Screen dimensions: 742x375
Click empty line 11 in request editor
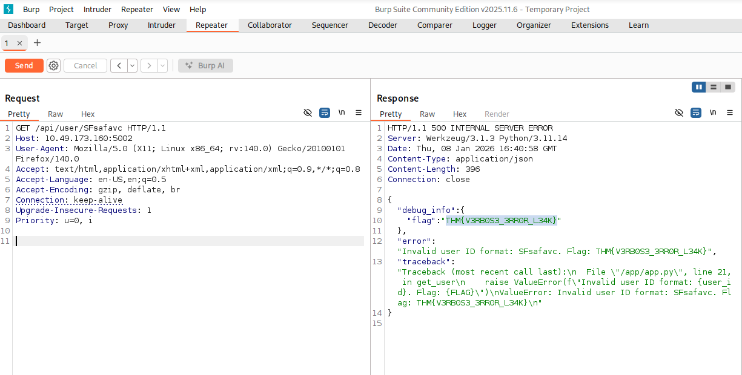(182, 241)
